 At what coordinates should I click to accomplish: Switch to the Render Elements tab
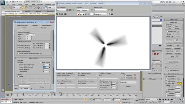[47, 25]
